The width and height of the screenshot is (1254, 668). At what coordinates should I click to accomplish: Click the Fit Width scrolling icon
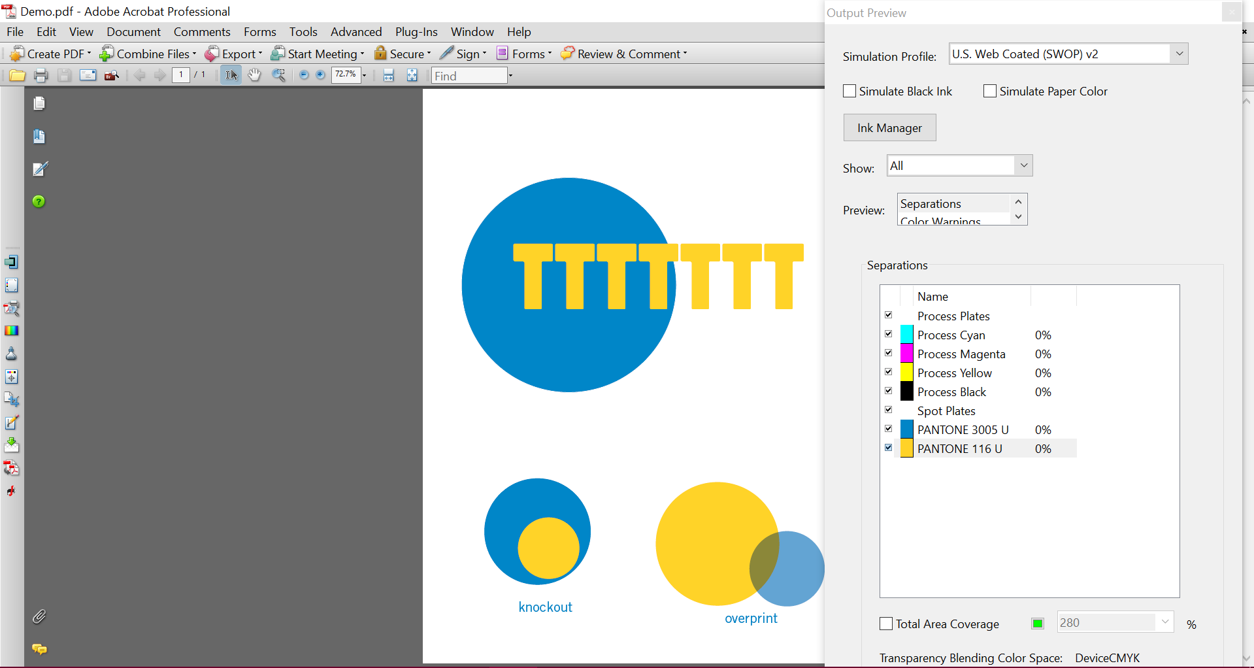click(389, 76)
